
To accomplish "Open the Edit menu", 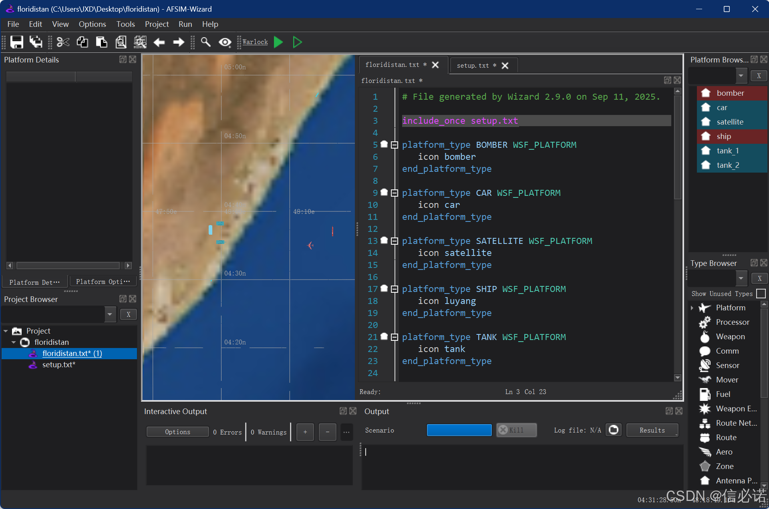I will pyautogui.click(x=35, y=24).
